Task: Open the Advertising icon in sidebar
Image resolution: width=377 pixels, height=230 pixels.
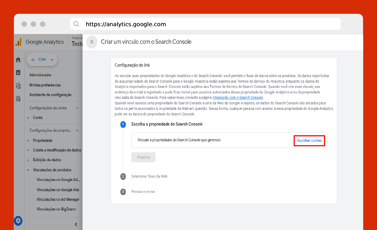Action: tap(18, 99)
